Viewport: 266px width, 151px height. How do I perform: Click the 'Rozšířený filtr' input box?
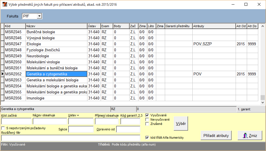[71, 138]
